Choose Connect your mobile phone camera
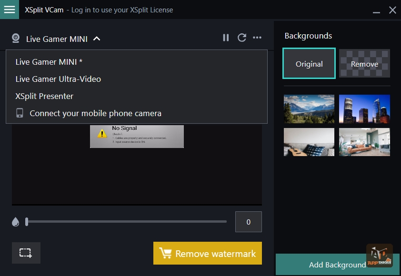The image size is (401, 276). click(x=95, y=113)
